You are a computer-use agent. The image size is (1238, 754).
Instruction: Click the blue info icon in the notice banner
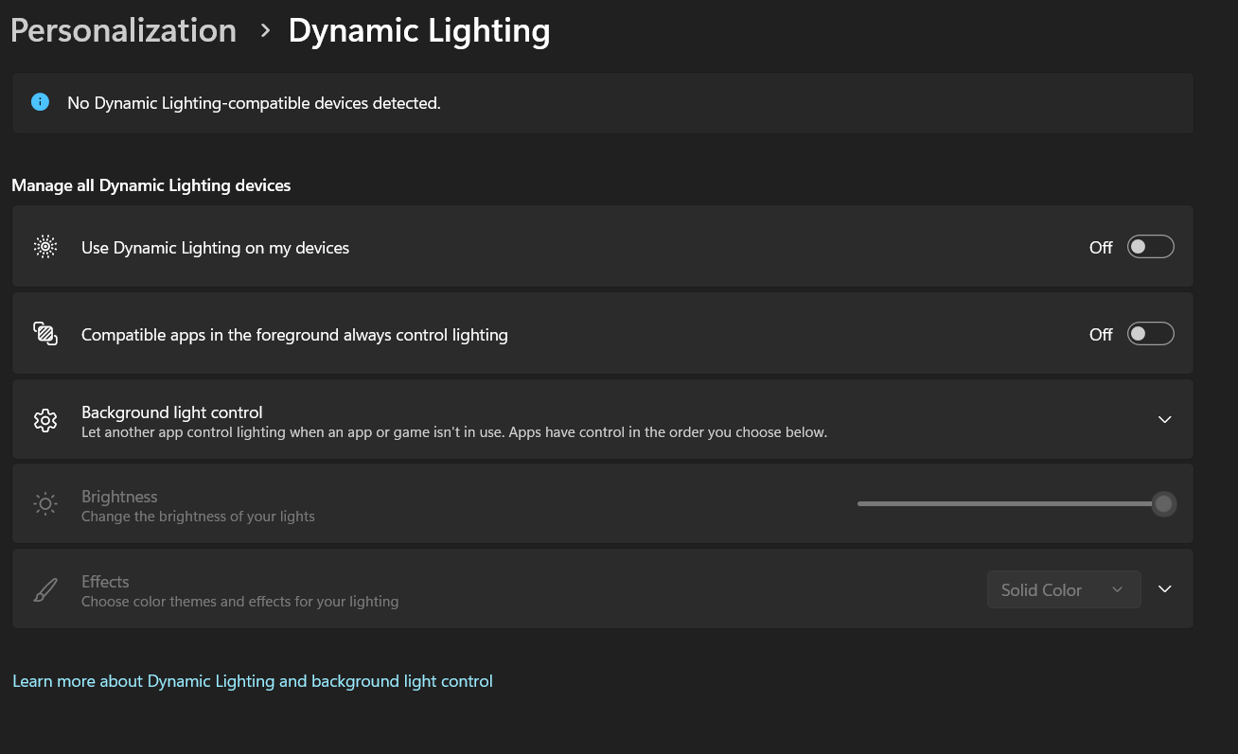coord(40,101)
